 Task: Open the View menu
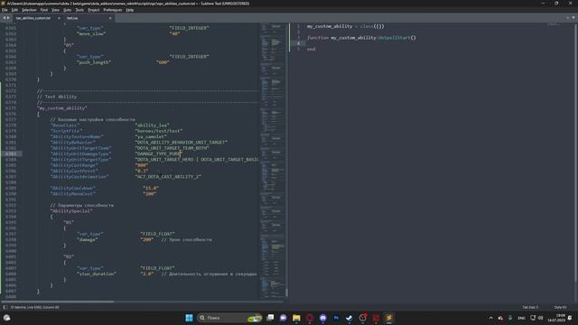[x=55, y=10]
